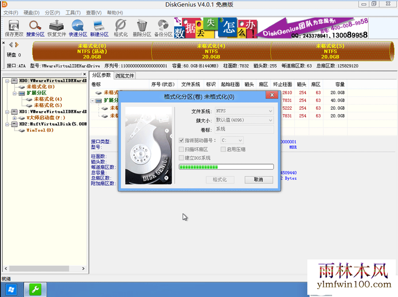Viewport: 398px width, 297px height.
Task: Switch to the 分区参数 tab
Action: coord(101,75)
